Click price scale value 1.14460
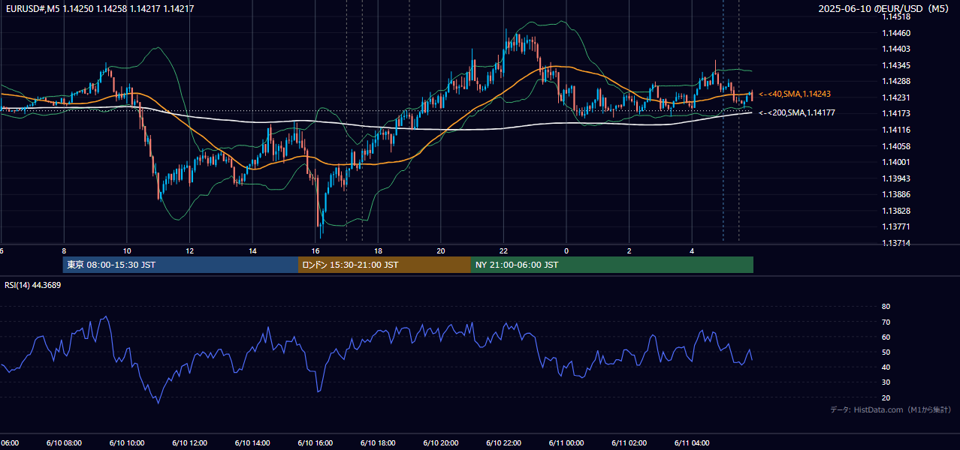 [897, 33]
